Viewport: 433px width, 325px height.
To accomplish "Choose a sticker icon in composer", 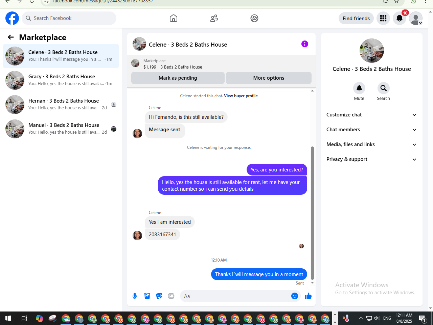I will (159, 296).
